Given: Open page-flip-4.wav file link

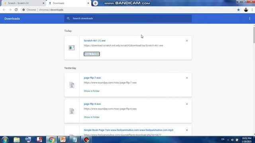Looking at the screenshot, I should click(x=92, y=104).
